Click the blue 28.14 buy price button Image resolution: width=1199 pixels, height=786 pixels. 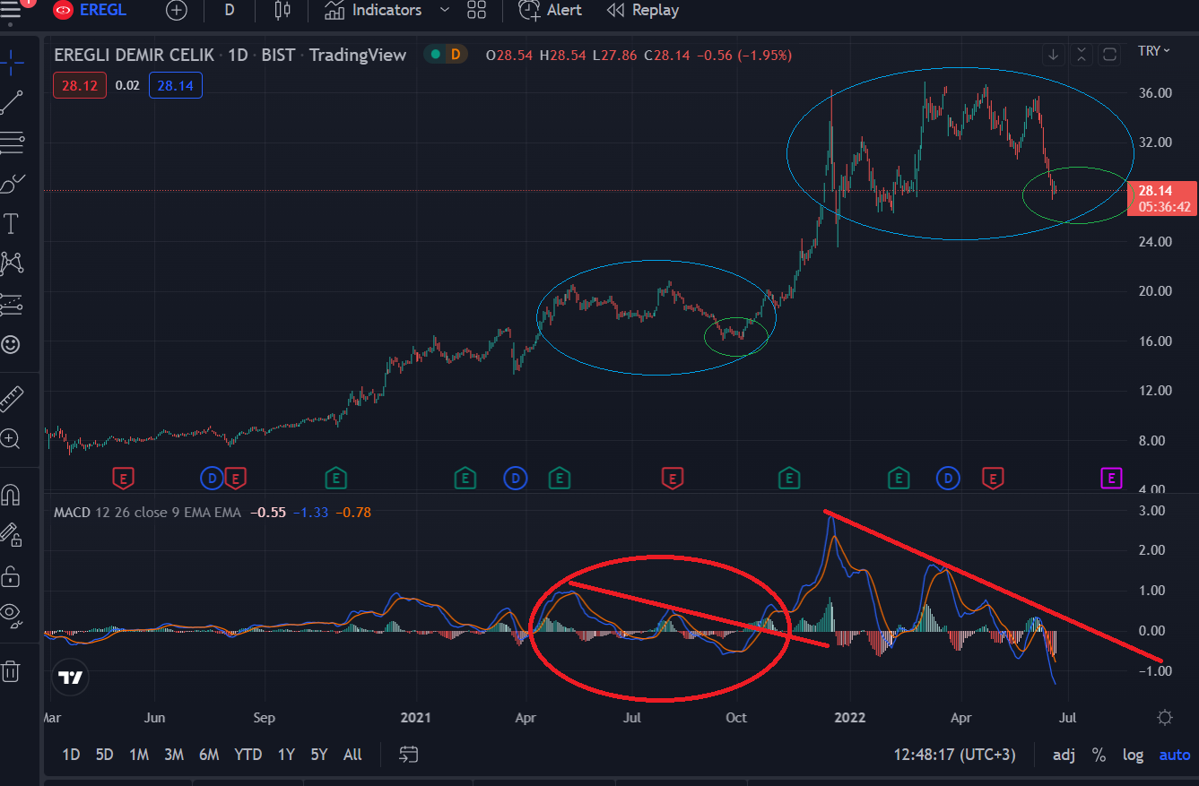(175, 85)
